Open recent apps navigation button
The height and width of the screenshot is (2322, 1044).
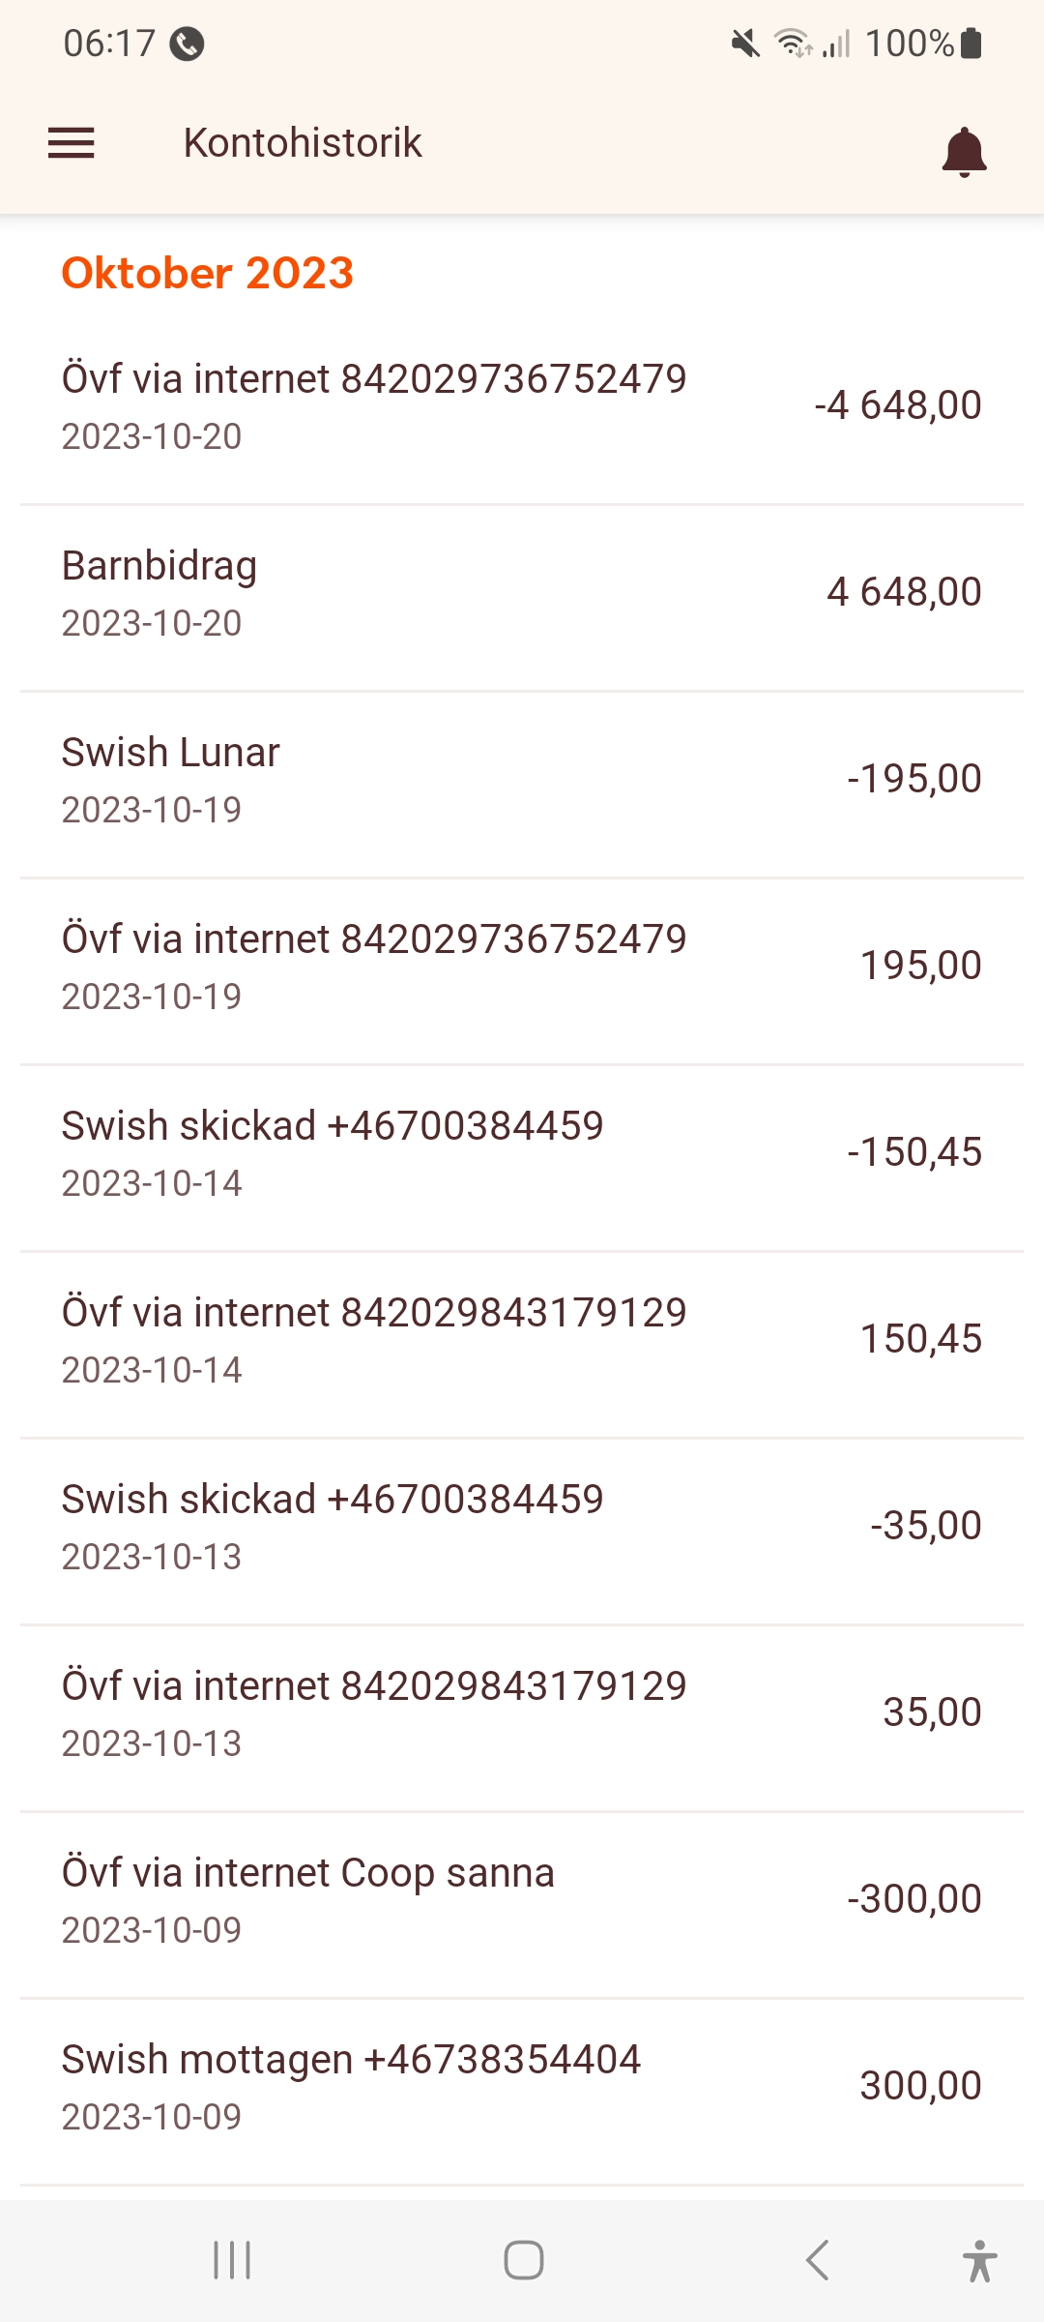click(x=232, y=2260)
